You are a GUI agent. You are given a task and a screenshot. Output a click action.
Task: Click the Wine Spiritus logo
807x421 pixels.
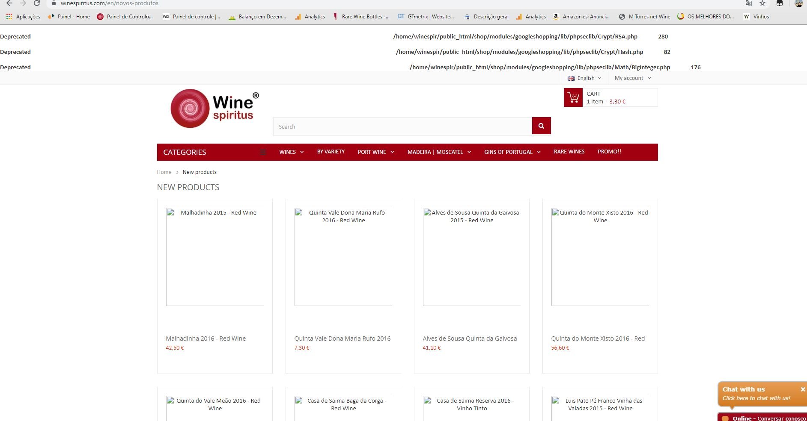pyautogui.click(x=214, y=109)
